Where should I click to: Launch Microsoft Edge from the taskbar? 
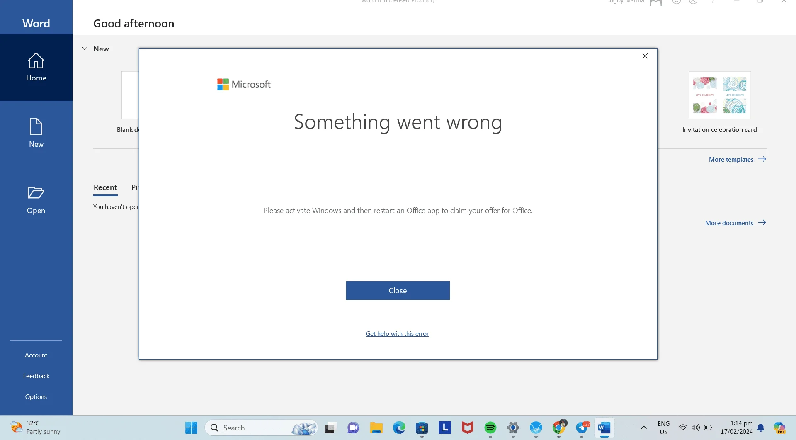[399, 428]
